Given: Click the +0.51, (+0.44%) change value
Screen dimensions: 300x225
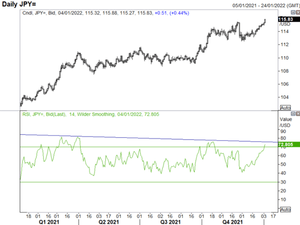Looking at the screenshot, I should click(172, 13).
